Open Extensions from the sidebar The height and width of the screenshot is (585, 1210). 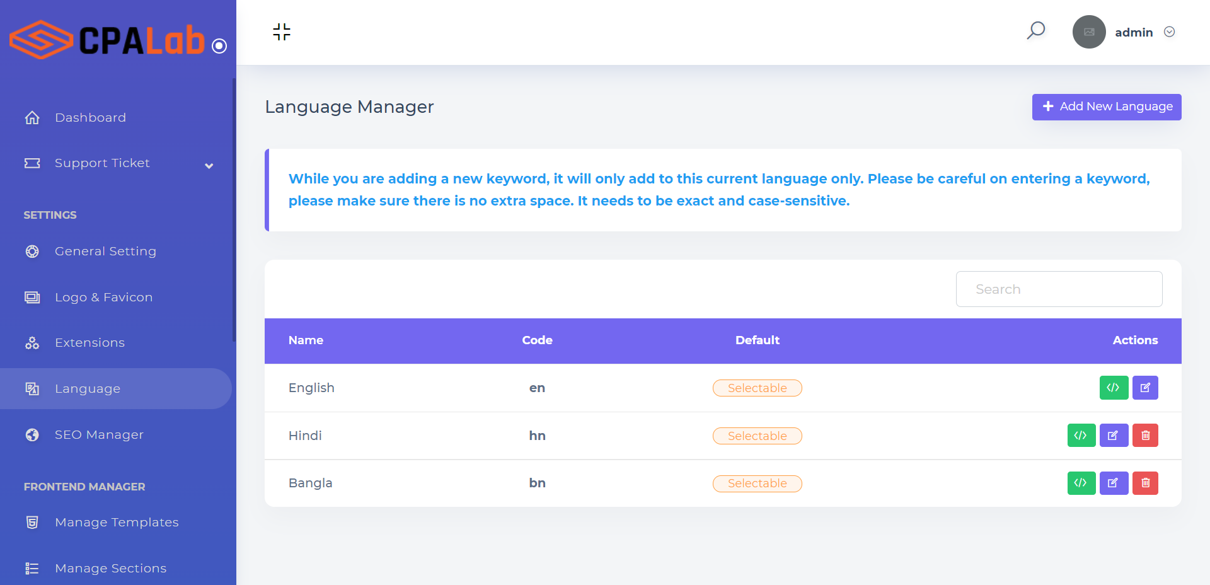[x=89, y=343]
